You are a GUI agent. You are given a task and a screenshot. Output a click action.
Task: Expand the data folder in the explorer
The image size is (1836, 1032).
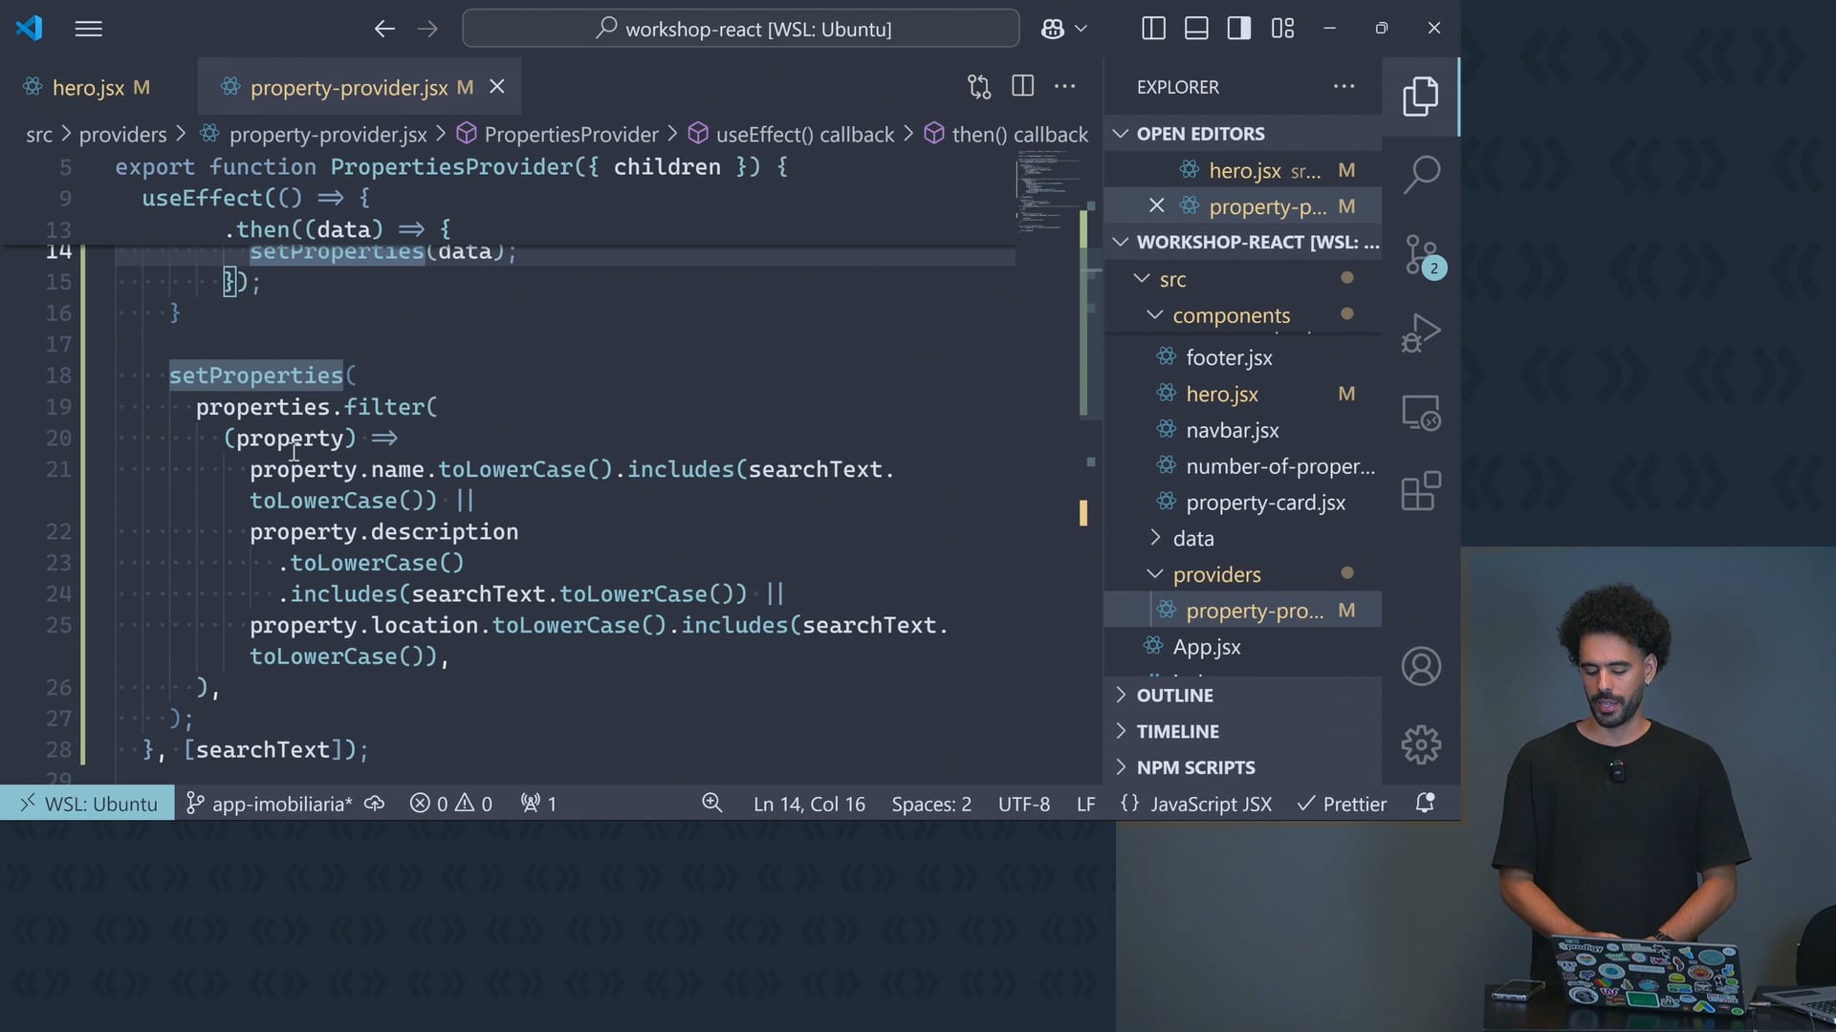point(1192,538)
